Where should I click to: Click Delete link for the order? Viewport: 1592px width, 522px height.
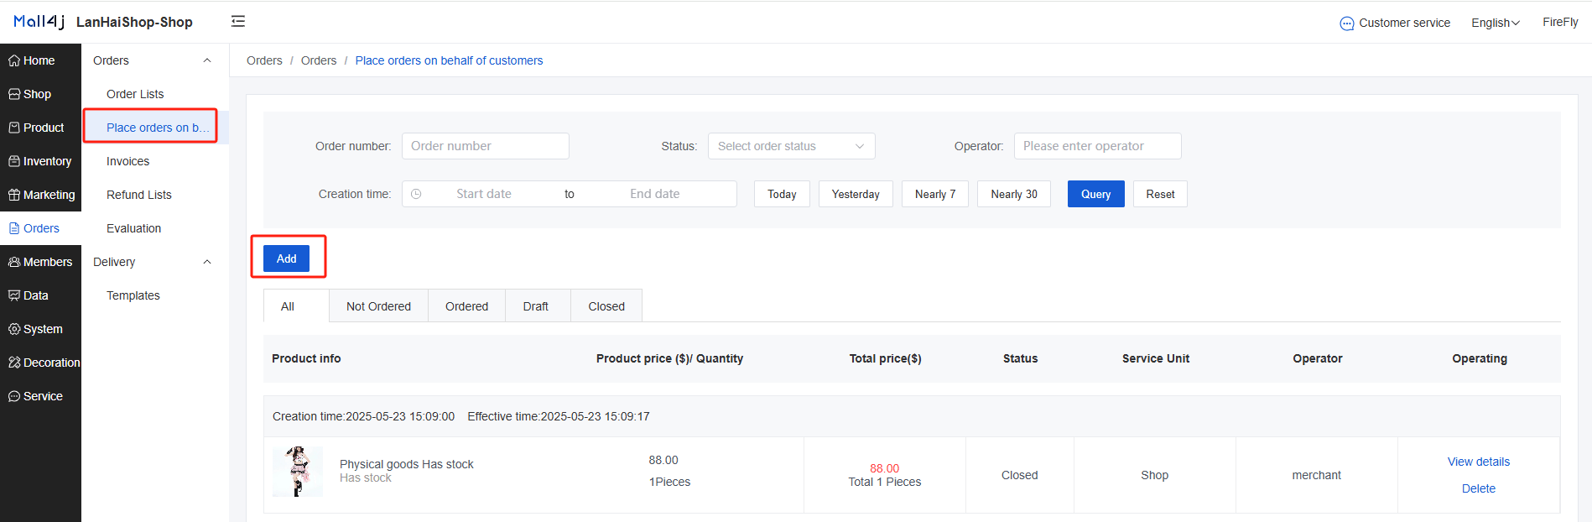tap(1478, 488)
